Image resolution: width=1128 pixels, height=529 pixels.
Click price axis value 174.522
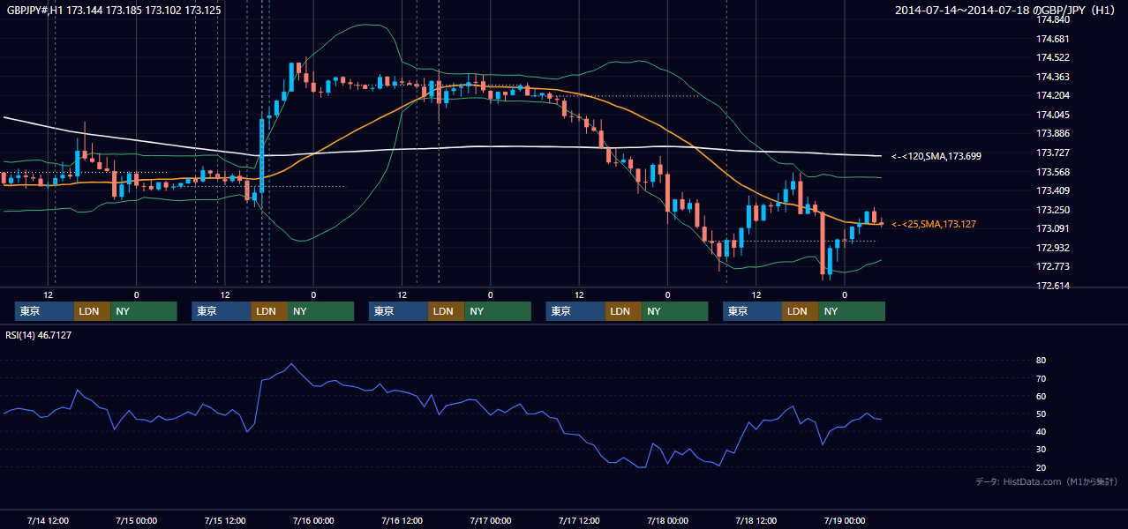coord(1053,58)
